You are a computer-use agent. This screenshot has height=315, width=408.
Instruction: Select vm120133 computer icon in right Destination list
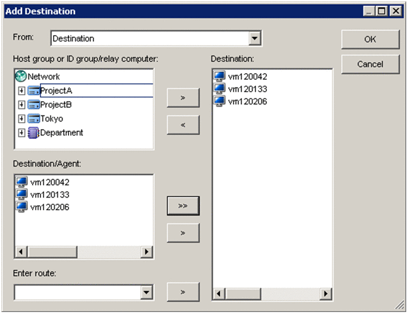tap(220, 89)
